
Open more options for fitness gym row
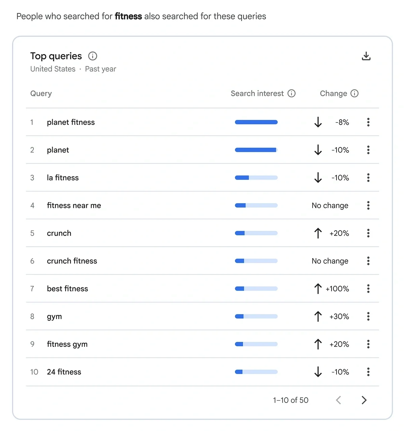368,344
